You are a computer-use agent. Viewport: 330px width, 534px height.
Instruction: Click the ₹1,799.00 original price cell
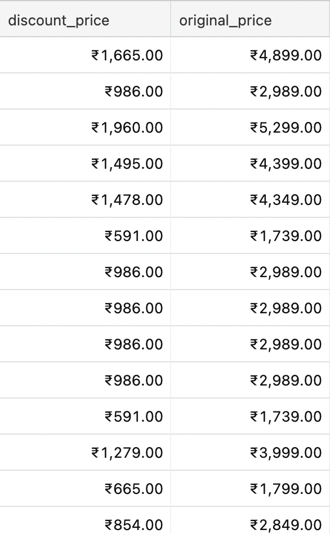tap(250, 488)
